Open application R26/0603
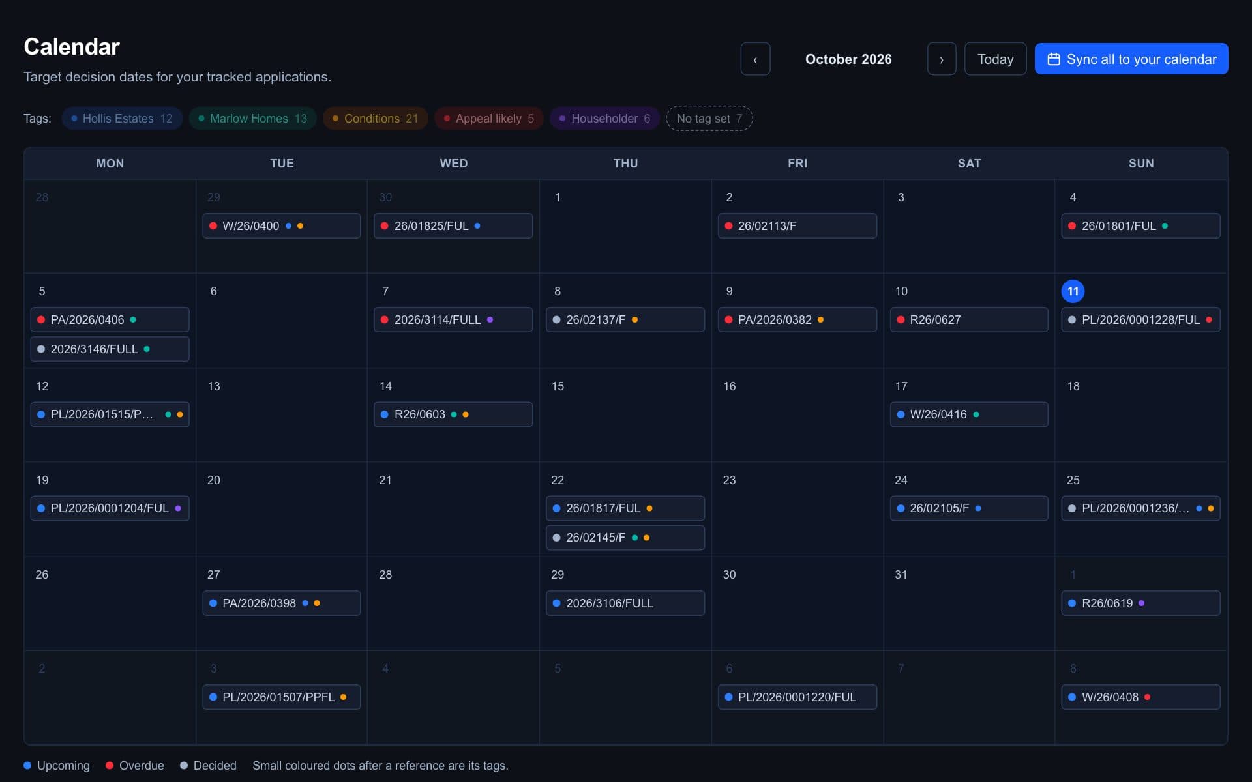Screen dimensions: 1252x782 pos(453,414)
